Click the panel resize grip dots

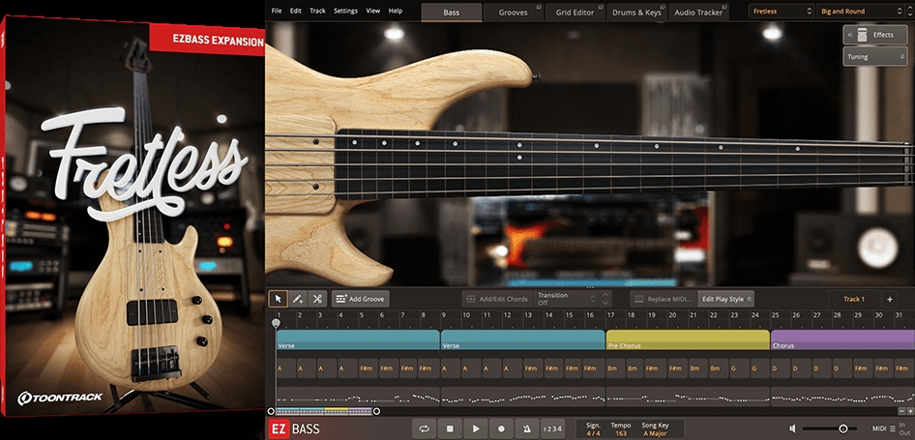pyautogui.click(x=590, y=287)
